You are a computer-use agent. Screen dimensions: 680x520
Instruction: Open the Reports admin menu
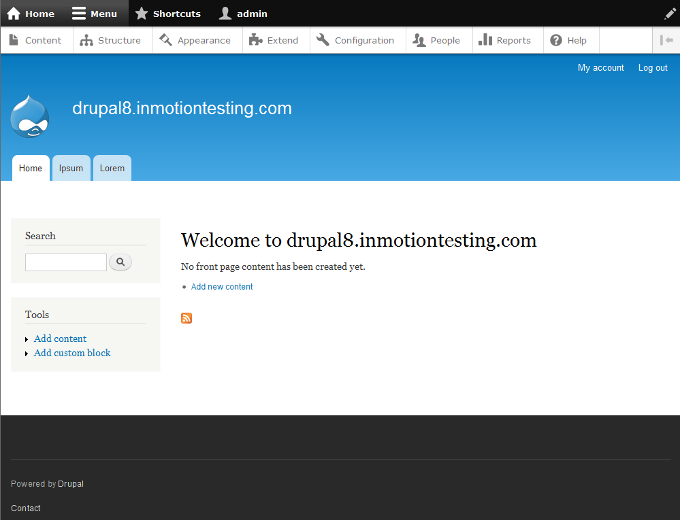tap(508, 40)
